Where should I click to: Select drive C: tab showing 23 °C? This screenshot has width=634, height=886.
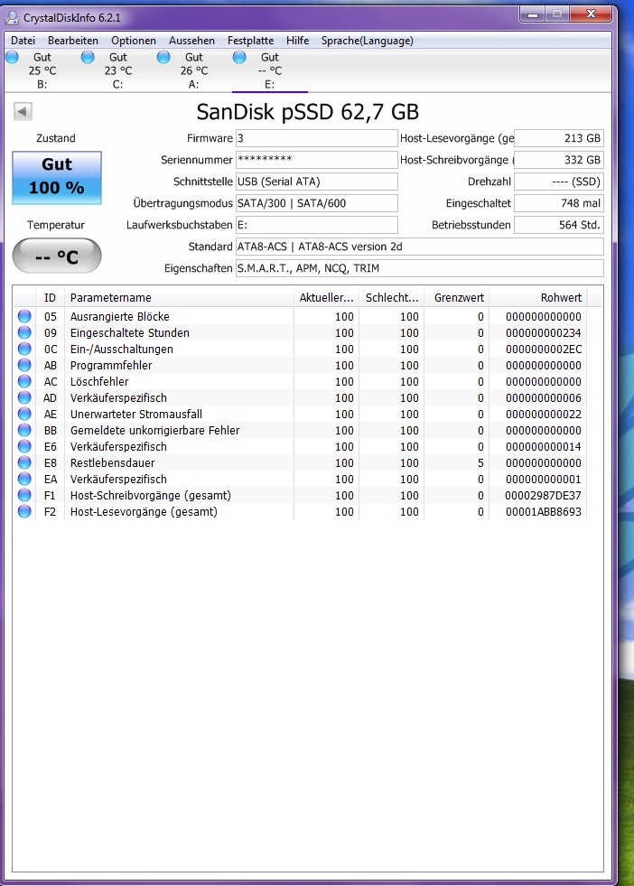coord(118,70)
